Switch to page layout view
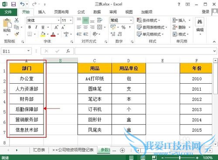 pos(143,157)
